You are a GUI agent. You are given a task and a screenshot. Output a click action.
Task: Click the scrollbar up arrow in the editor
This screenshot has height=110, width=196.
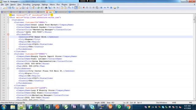(194, 15)
